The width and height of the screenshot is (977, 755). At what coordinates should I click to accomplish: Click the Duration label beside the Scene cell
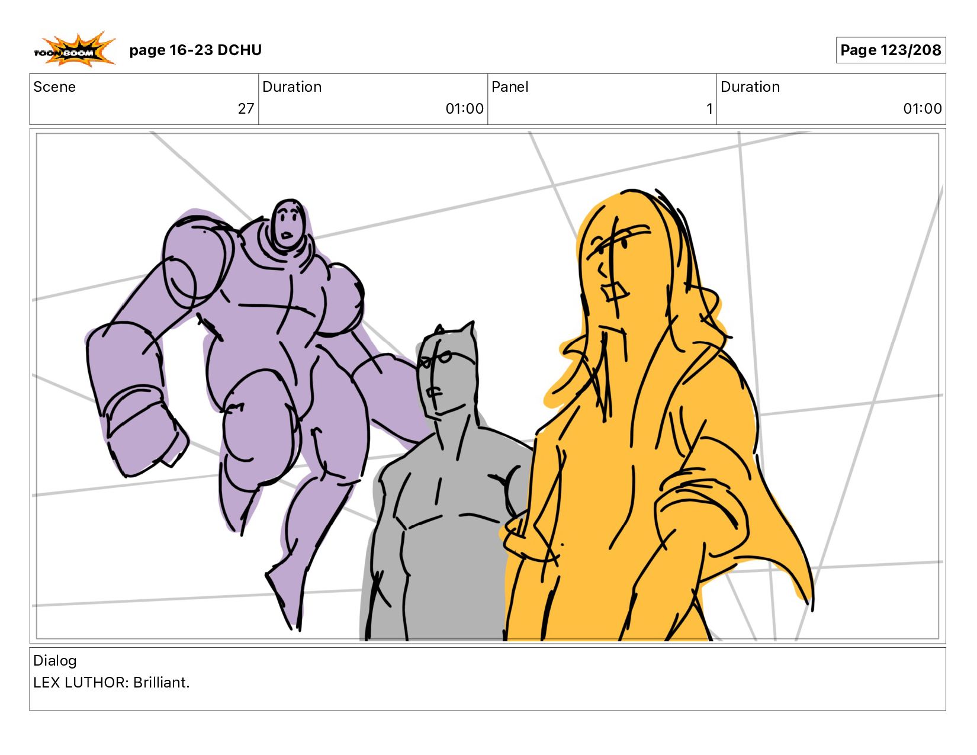[x=292, y=87]
